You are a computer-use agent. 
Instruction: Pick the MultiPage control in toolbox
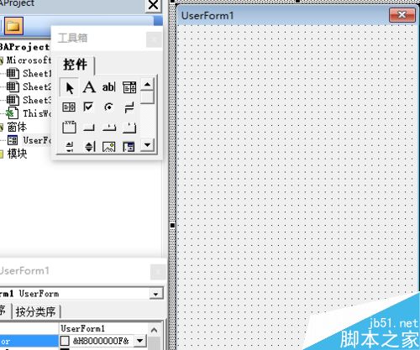pos(129,128)
